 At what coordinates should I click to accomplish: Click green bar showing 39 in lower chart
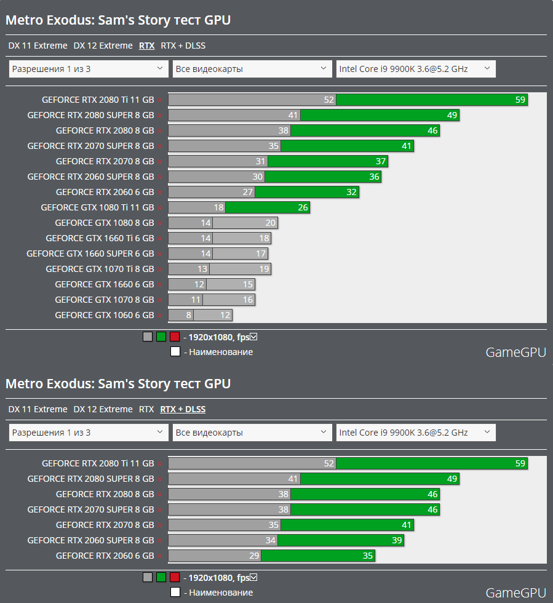(341, 540)
